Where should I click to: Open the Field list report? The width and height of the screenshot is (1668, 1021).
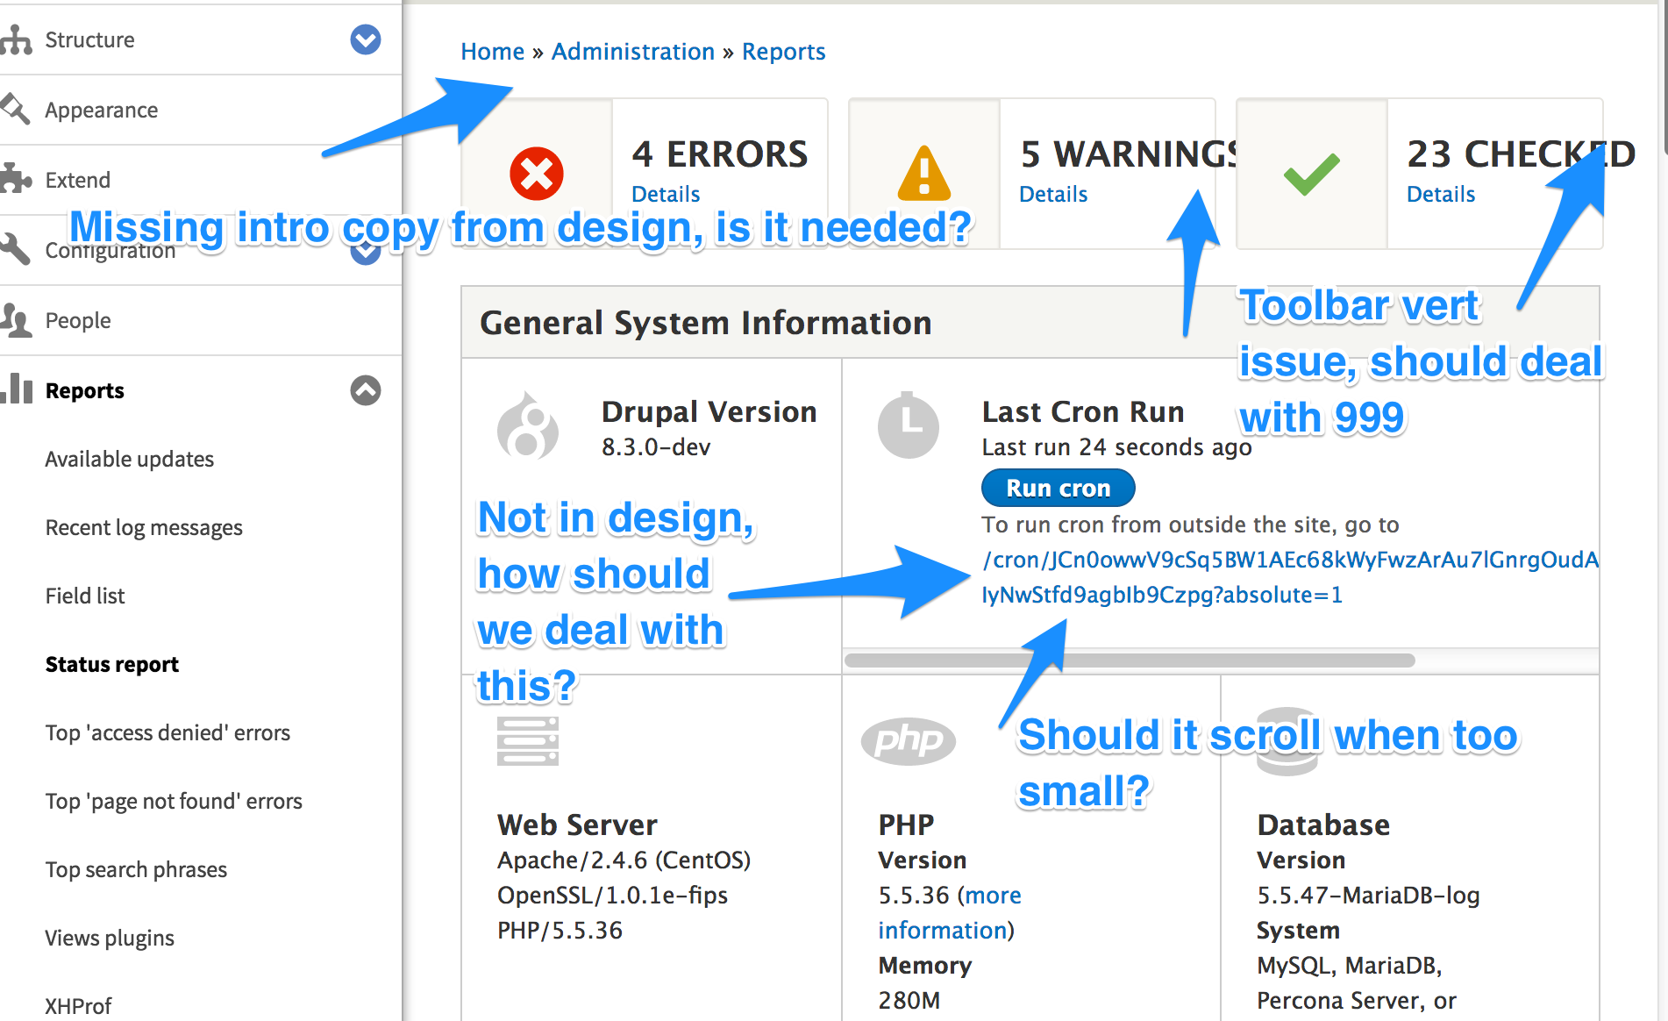tap(85, 596)
